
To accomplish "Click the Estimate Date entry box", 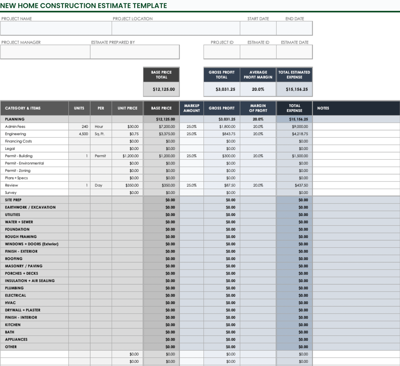I will click(x=294, y=52).
